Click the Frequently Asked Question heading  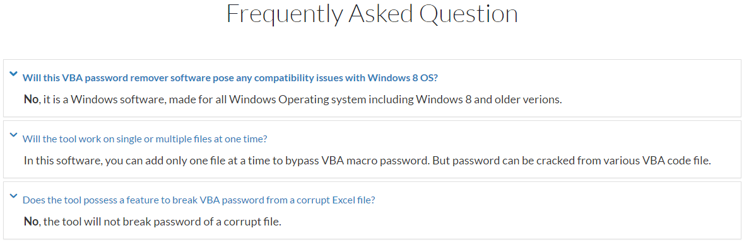(x=372, y=14)
